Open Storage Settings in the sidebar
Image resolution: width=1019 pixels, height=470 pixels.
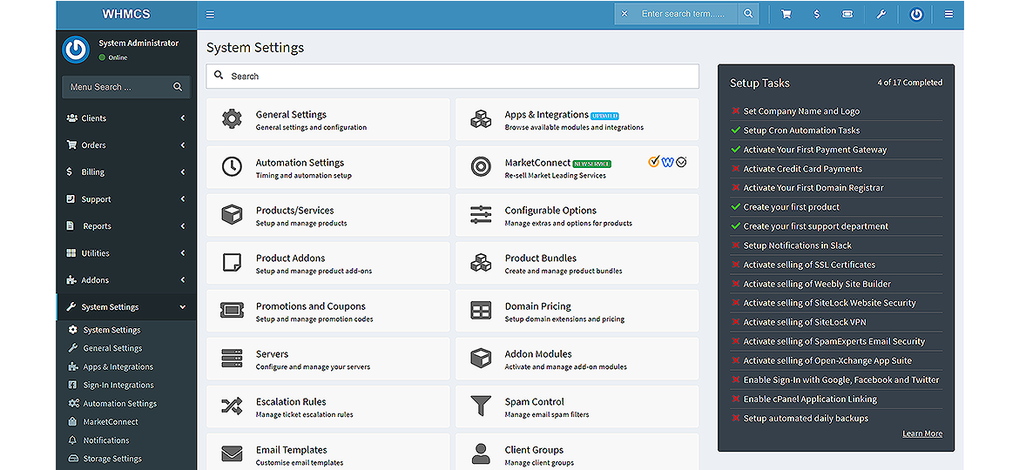(111, 459)
